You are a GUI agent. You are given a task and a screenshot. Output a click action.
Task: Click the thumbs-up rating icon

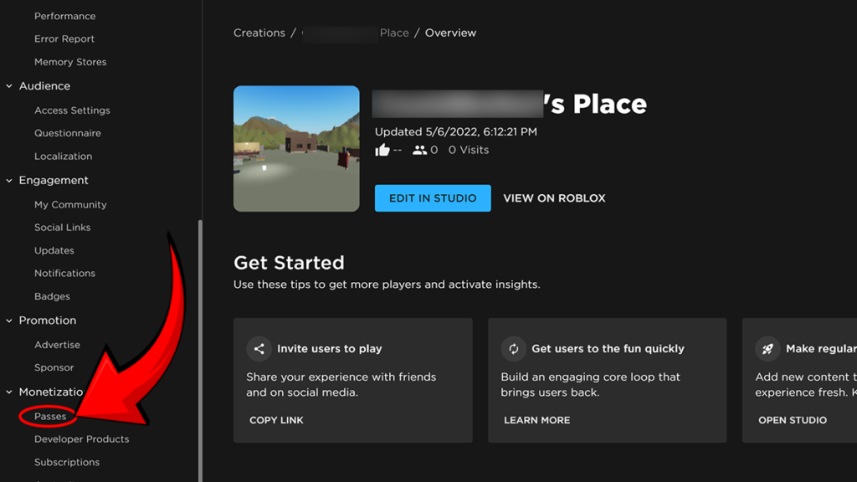pos(384,149)
